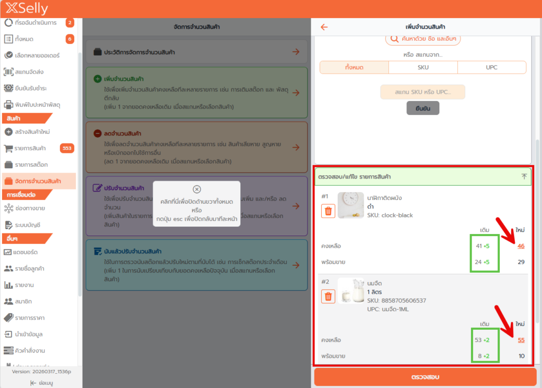Collapse the check/edit product list section
Viewport: 542px width, 388px height.
(524, 177)
